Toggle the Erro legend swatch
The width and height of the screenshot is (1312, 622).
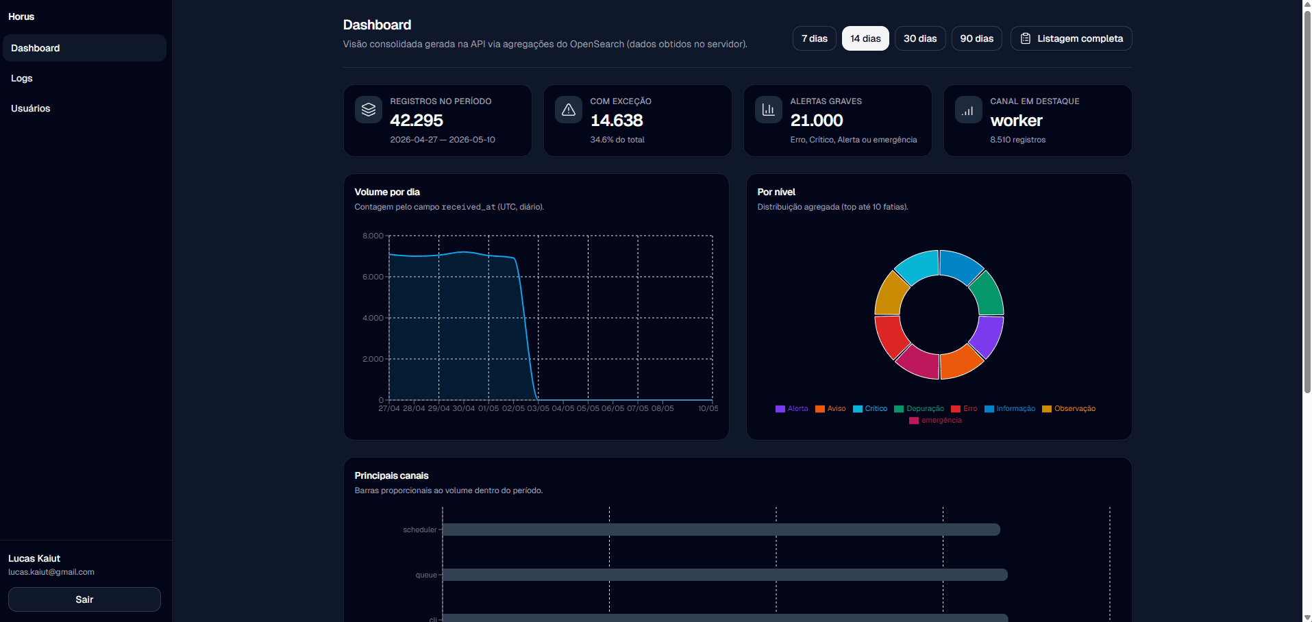coord(956,409)
